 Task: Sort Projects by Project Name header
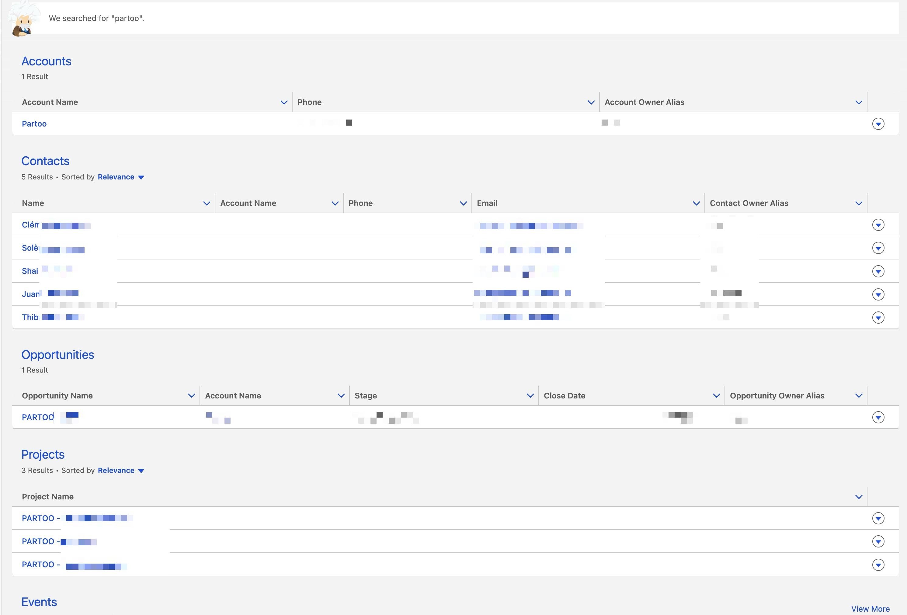(48, 497)
